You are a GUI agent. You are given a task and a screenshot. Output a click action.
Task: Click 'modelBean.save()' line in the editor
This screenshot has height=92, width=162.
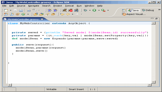pyautogui.click(x=31, y=51)
